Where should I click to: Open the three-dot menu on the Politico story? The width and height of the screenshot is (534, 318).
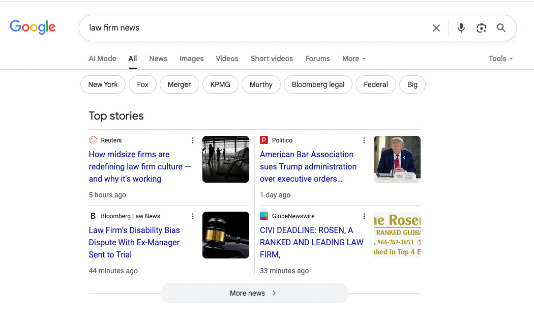point(364,140)
